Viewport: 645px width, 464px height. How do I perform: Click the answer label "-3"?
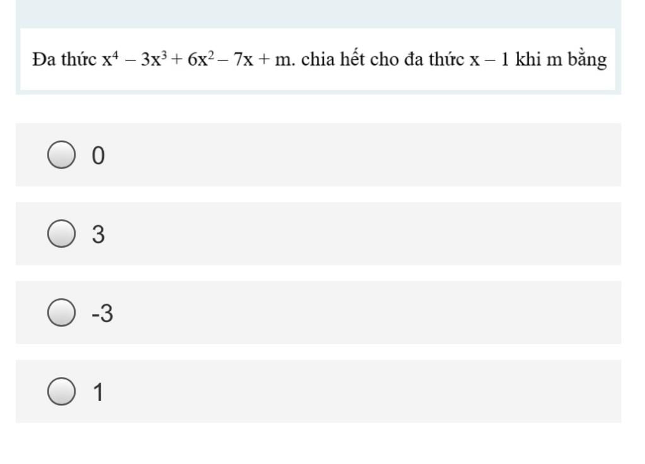103,313
